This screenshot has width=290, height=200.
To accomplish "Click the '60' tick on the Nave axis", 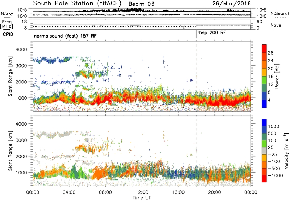I will (259, 22).
